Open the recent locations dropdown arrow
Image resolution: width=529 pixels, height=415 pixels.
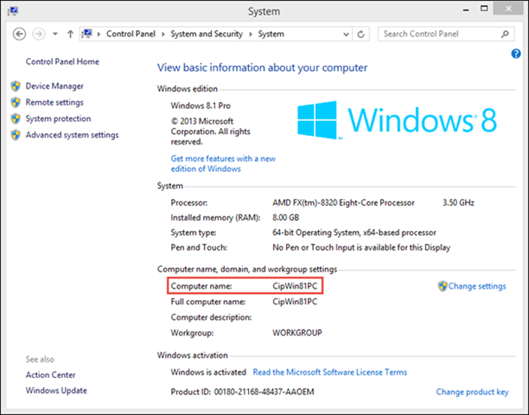tap(55, 34)
